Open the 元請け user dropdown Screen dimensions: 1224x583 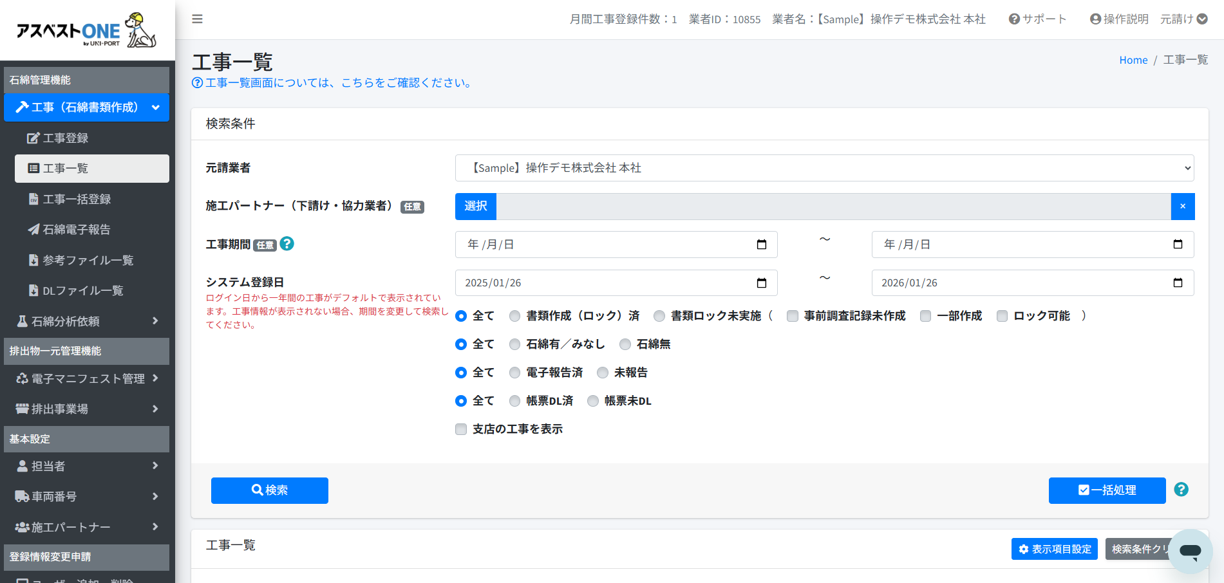tap(1183, 19)
